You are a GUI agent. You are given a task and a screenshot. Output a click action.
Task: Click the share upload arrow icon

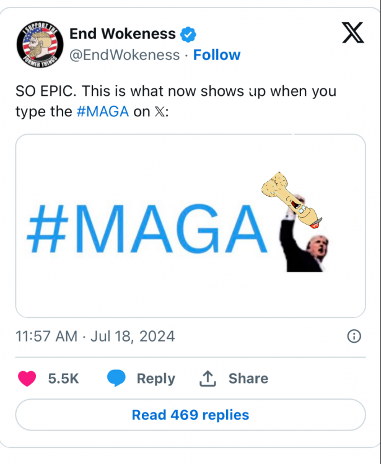pyautogui.click(x=207, y=379)
